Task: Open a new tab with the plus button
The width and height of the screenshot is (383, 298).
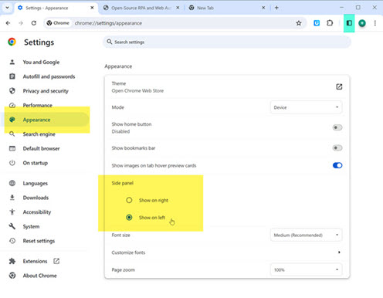Action: tap(276, 8)
